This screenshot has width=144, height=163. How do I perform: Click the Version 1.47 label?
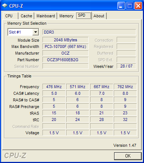[x=125, y=145]
